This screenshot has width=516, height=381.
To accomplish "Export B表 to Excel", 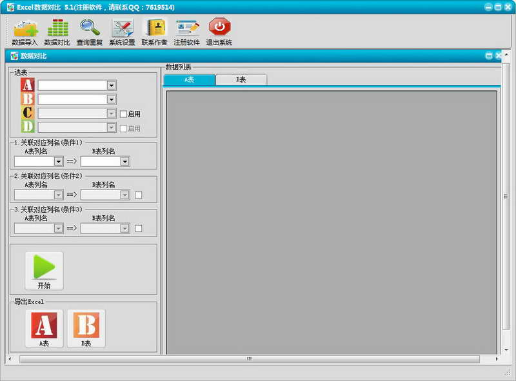I will pyautogui.click(x=86, y=328).
